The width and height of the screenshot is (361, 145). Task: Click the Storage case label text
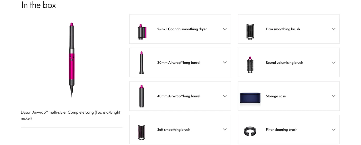point(276,96)
